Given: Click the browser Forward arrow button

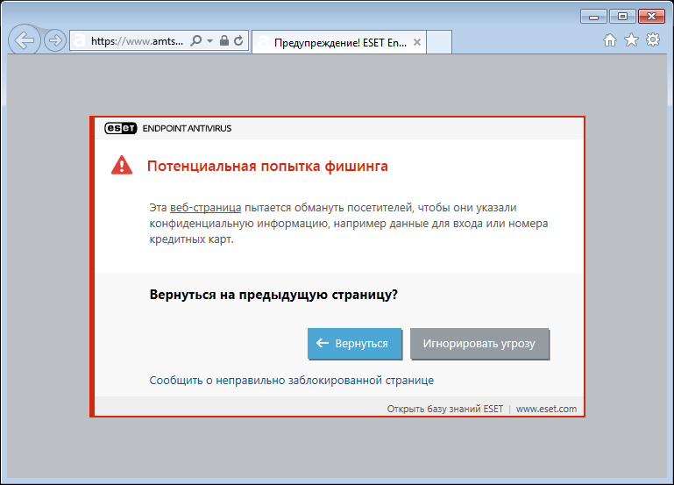Looking at the screenshot, I should point(55,41).
